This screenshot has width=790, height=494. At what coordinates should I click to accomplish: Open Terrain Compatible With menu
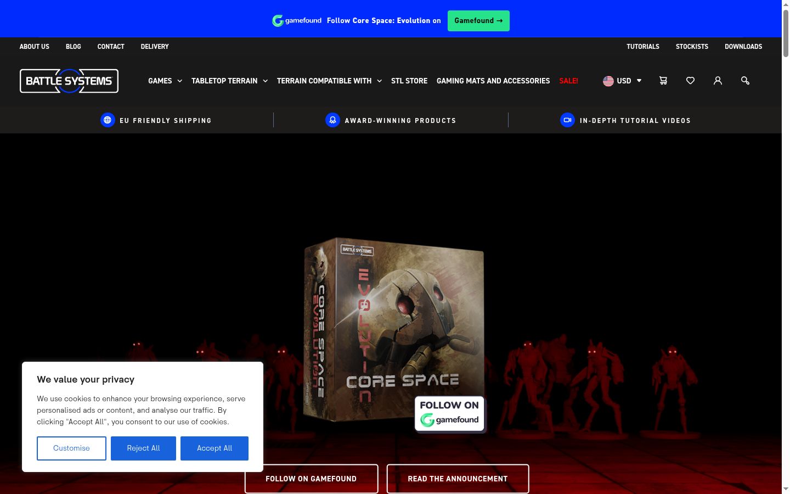[x=324, y=81]
